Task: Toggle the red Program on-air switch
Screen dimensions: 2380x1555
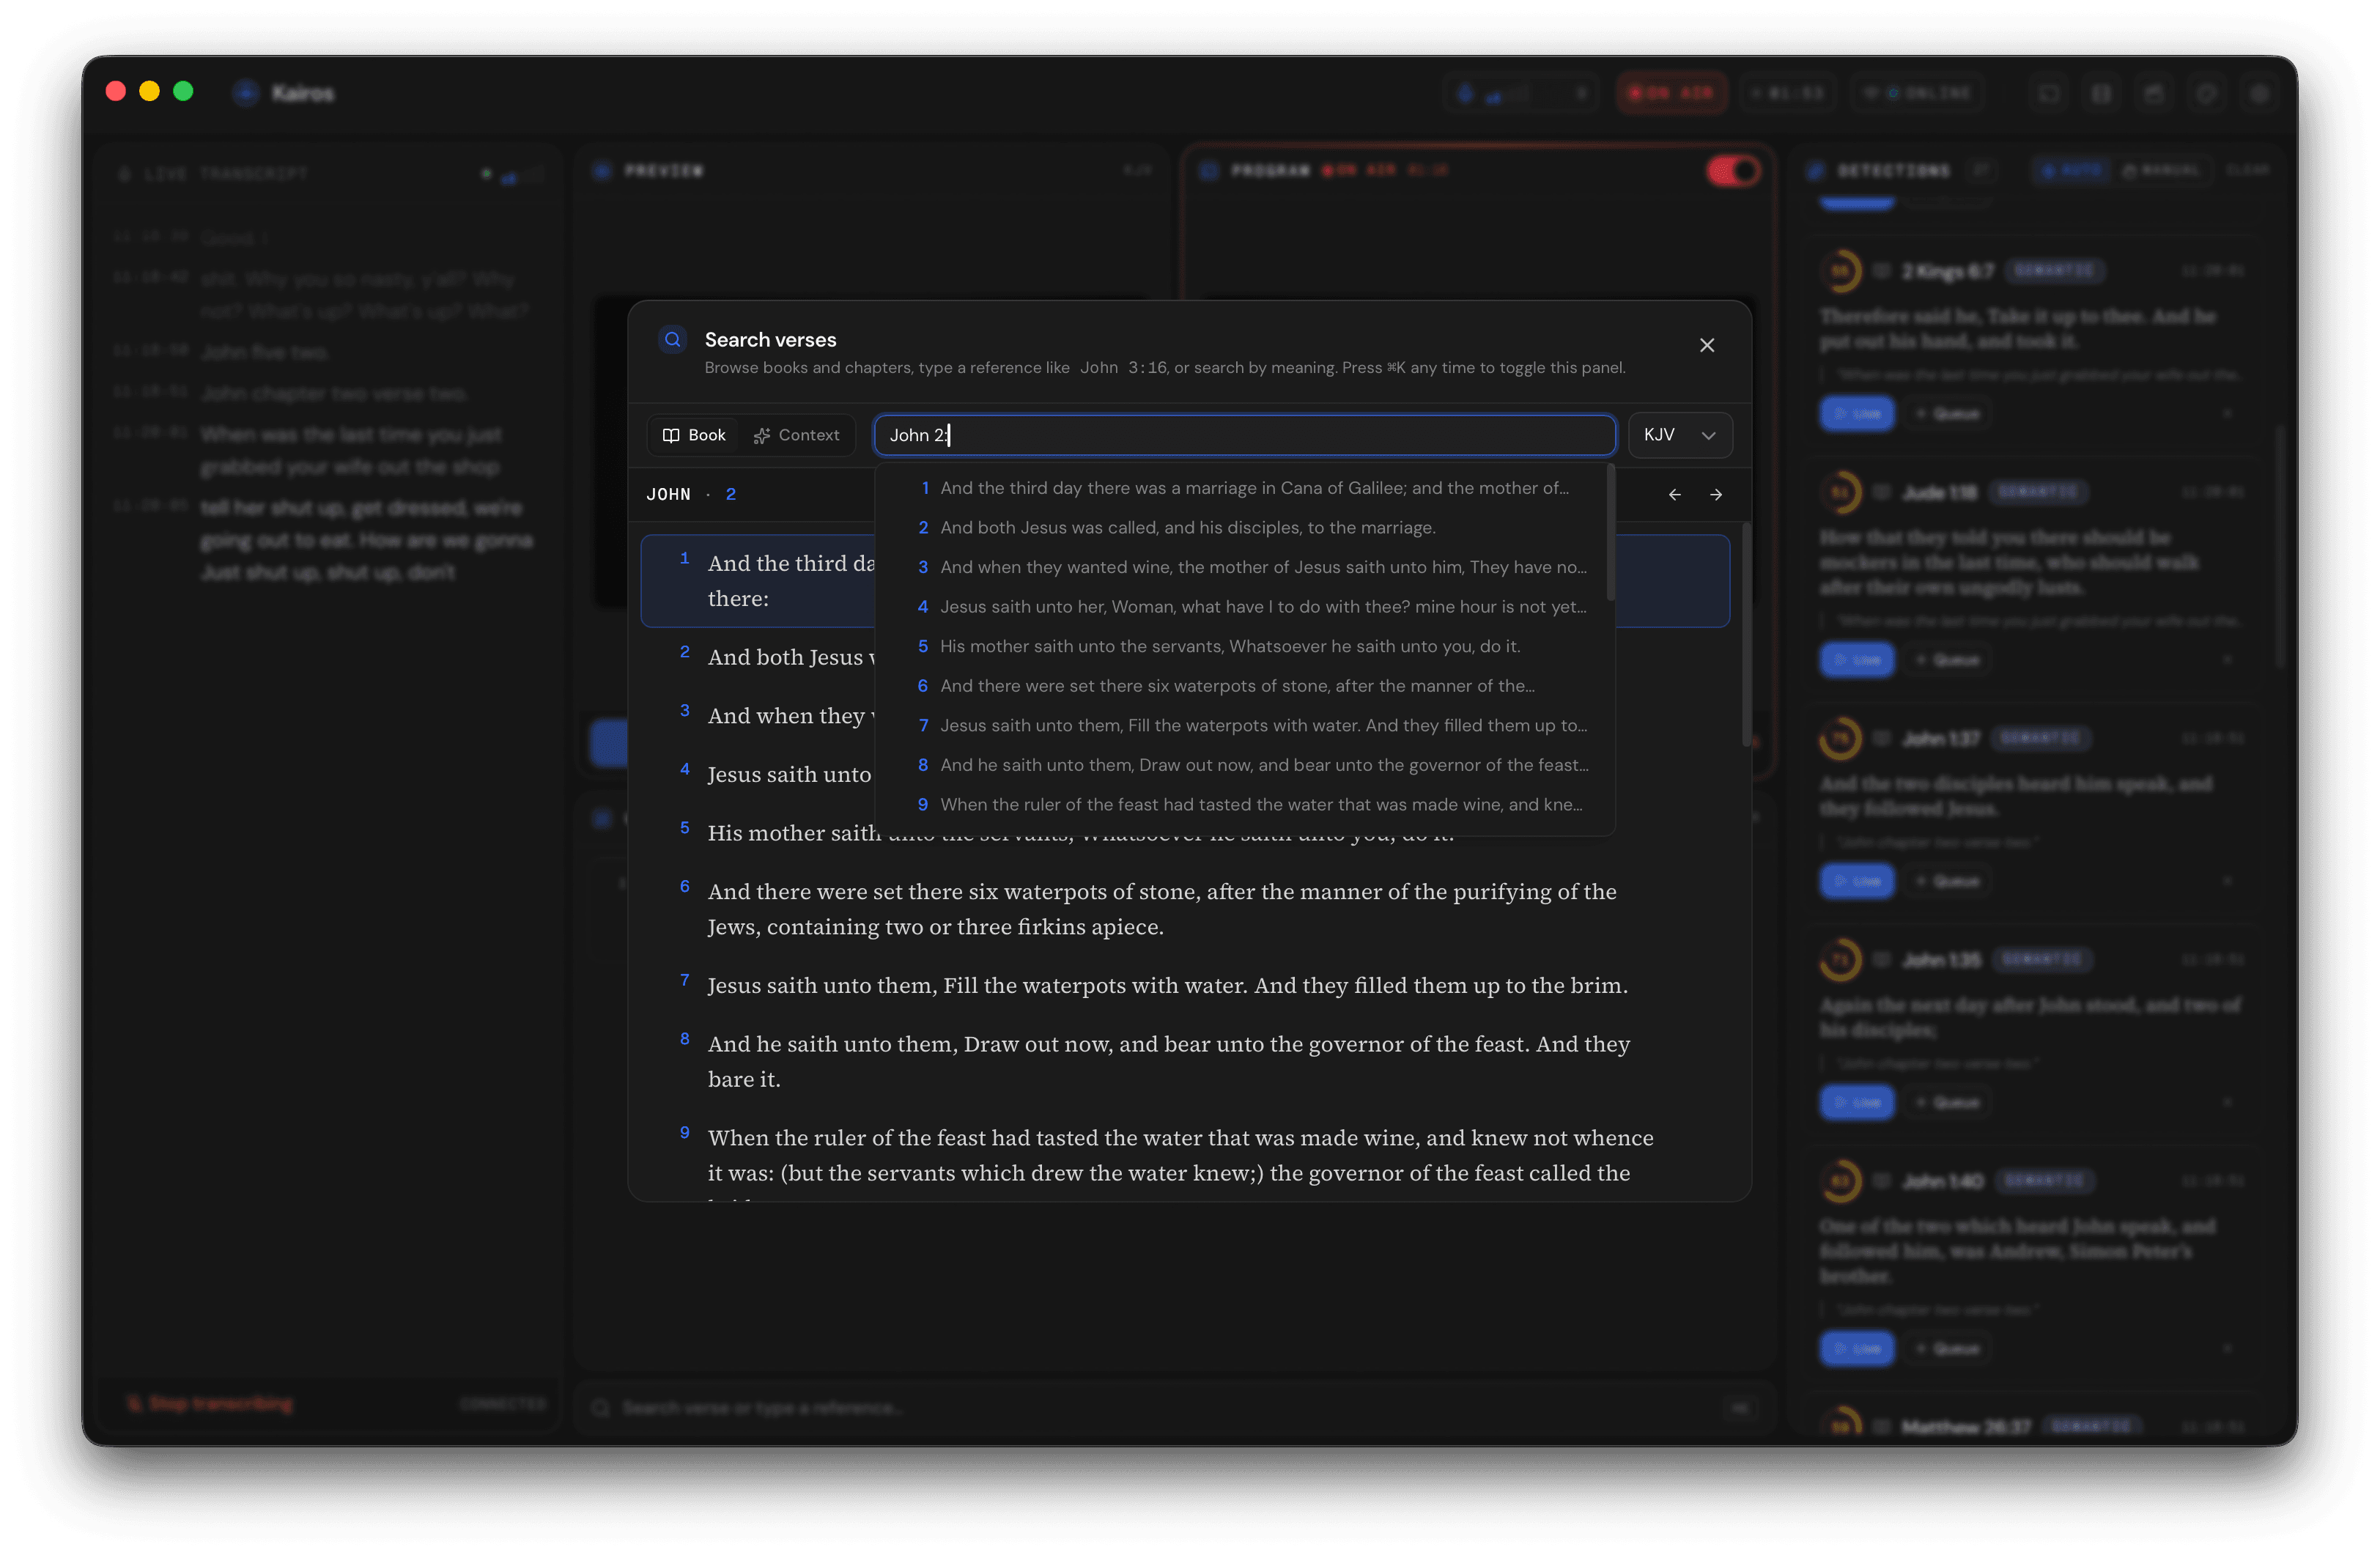Action: coord(1732,171)
